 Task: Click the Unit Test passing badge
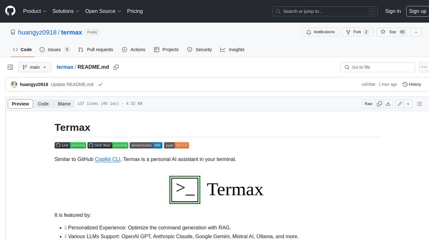tap(108, 145)
